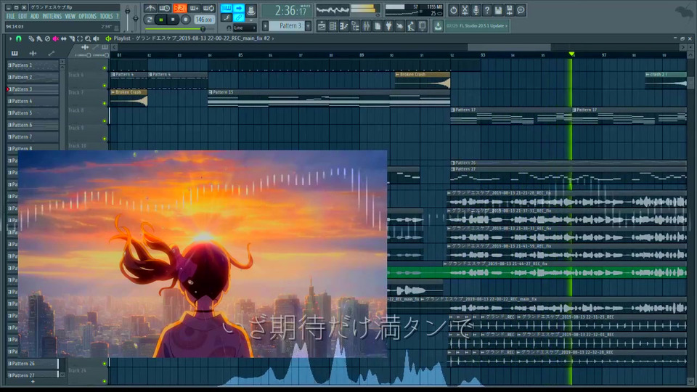Add new pattern with plus button

click(308, 26)
